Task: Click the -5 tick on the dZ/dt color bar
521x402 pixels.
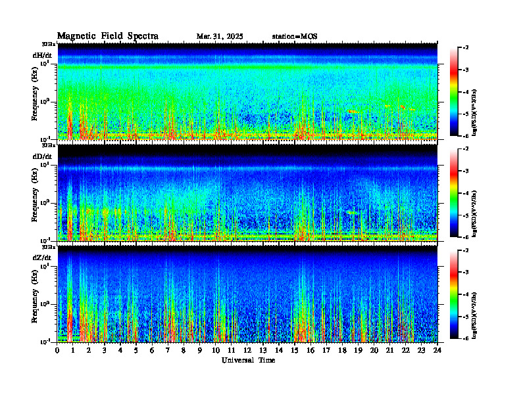Action: click(x=466, y=317)
